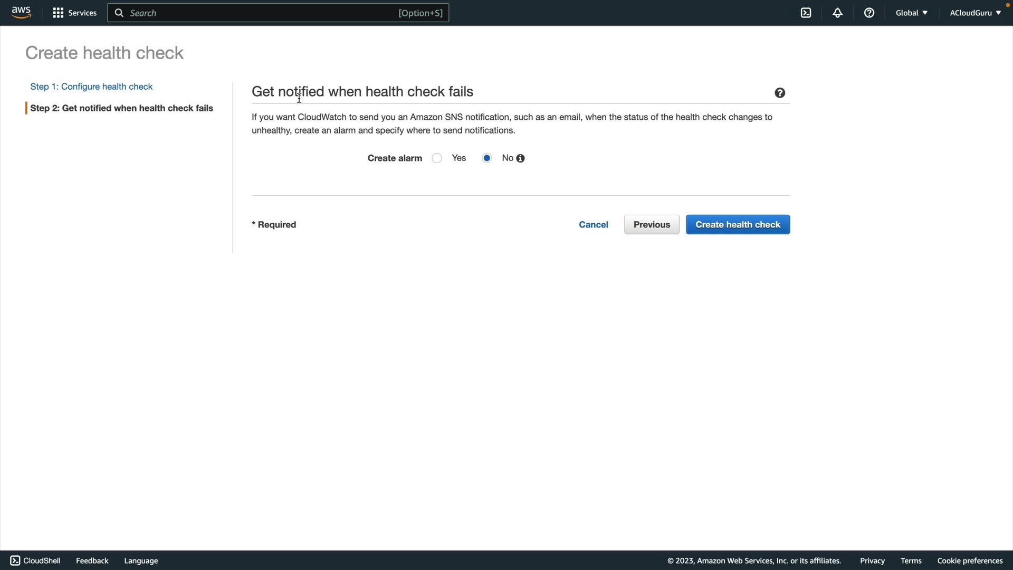This screenshot has height=570, width=1013.
Task: Open the Services grid menu icon
Action: 58,13
